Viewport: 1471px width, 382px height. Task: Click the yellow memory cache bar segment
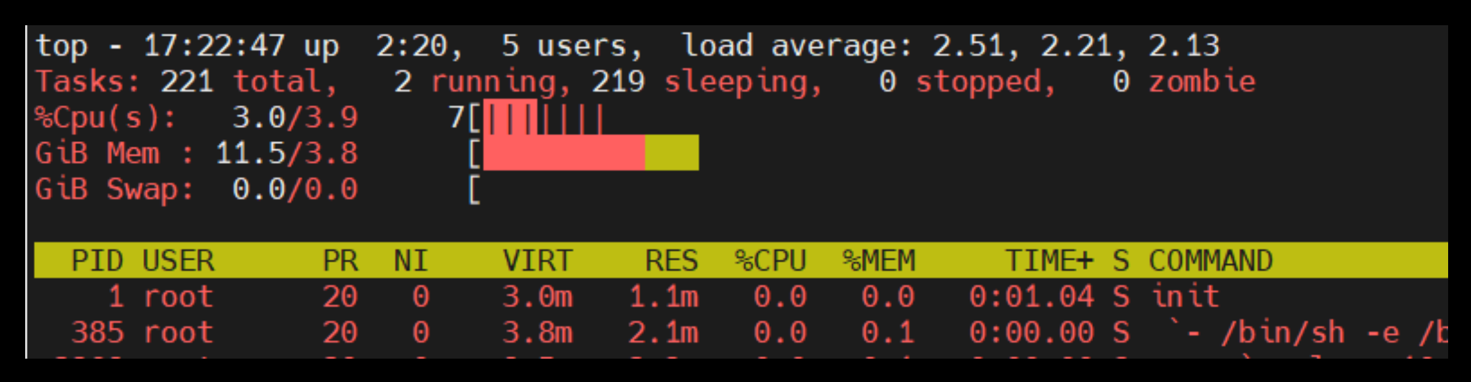672,153
